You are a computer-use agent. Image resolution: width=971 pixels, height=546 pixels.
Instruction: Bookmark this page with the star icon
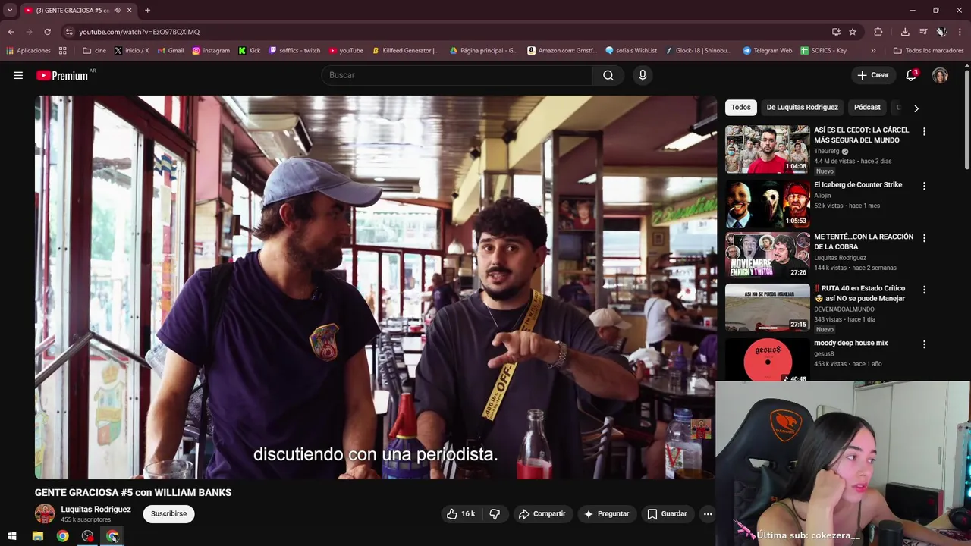(x=853, y=32)
